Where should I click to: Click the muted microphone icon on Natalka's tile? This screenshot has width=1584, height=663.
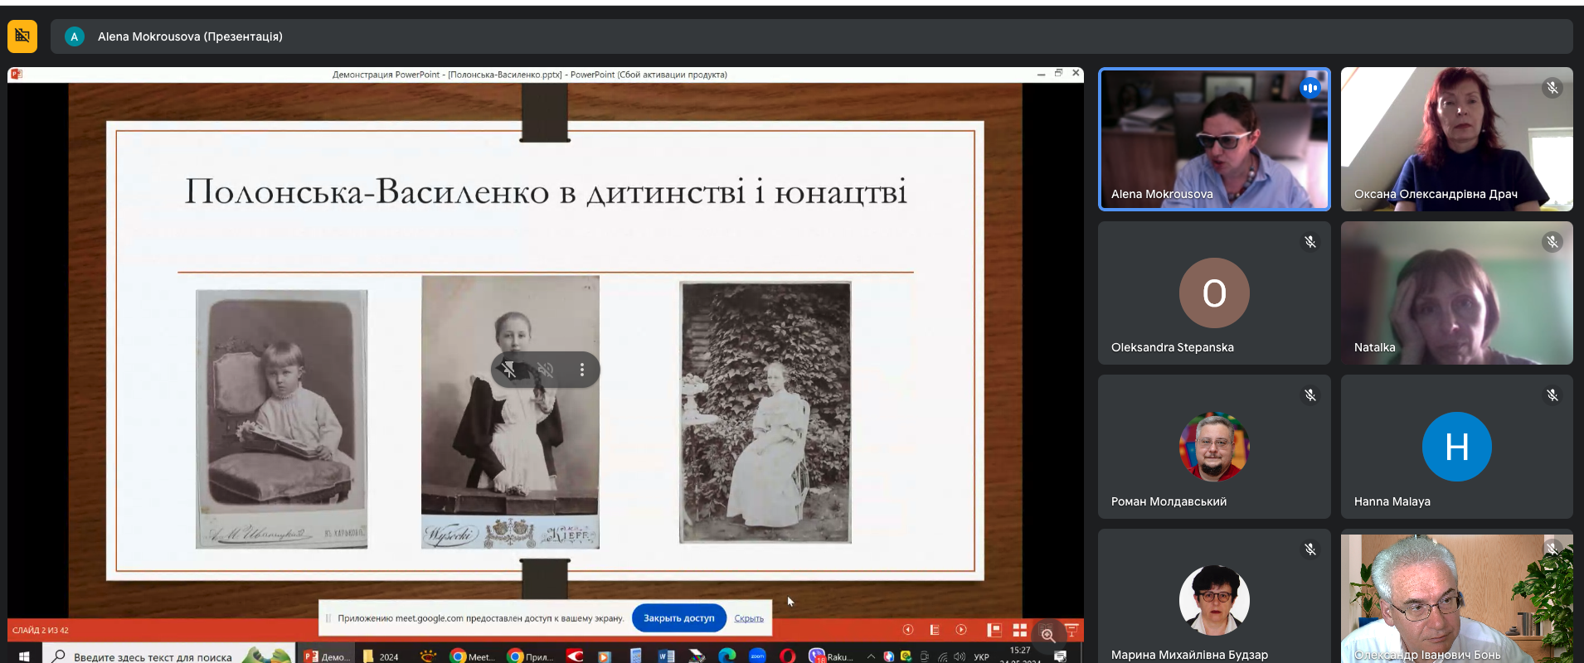1552,242
